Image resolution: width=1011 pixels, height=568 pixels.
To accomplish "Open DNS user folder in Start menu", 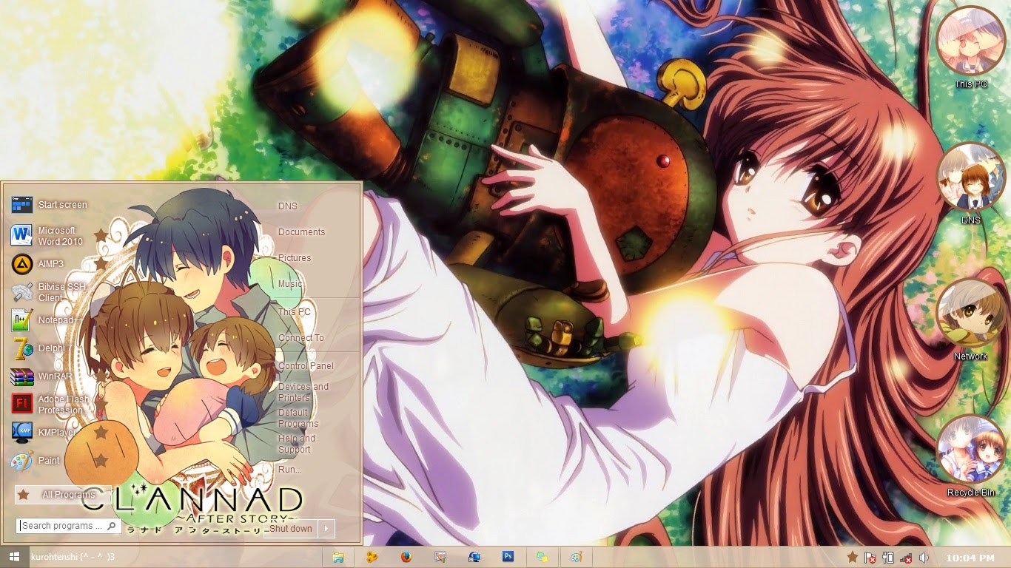I will 288,206.
